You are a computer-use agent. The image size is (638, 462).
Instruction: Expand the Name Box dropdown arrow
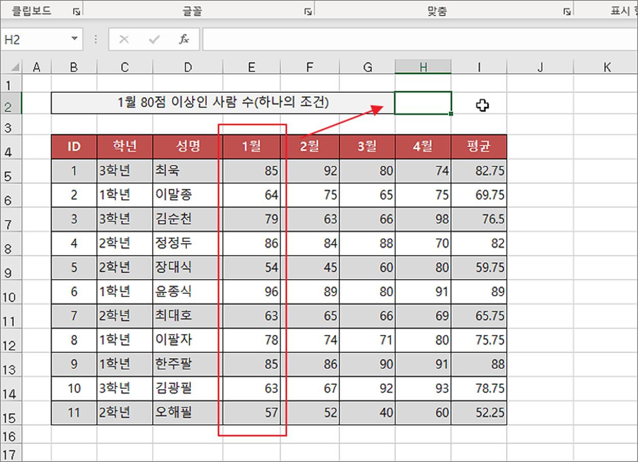pyautogui.click(x=75, y=39)
